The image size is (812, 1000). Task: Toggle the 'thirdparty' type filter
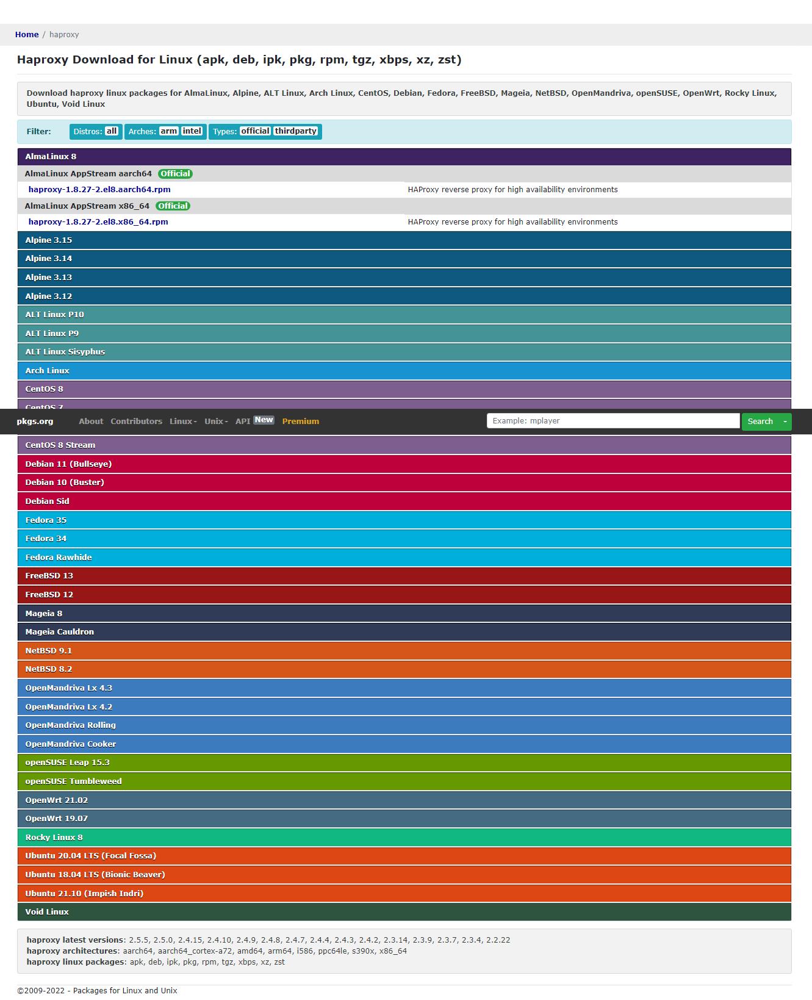[295, 131]
